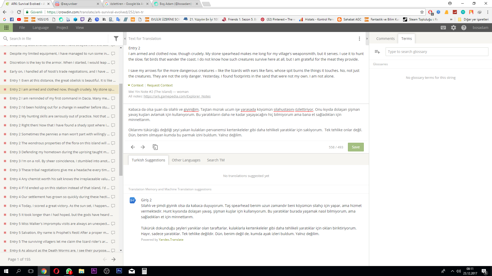The image size is (492, 276).
Task: Open the File menu
Action: [x=22, y=28]
